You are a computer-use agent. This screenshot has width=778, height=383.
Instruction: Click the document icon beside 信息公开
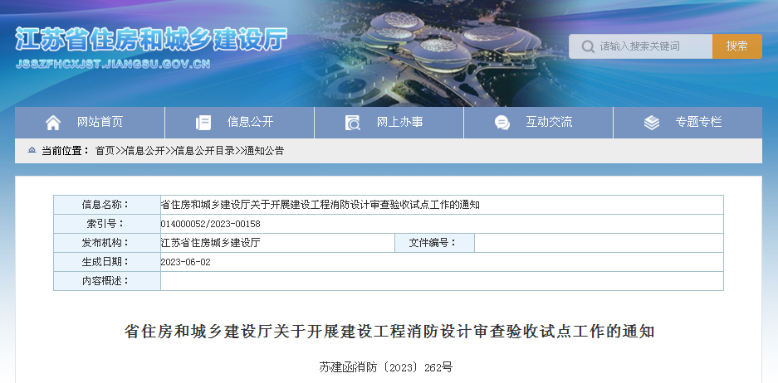point(203,123)
